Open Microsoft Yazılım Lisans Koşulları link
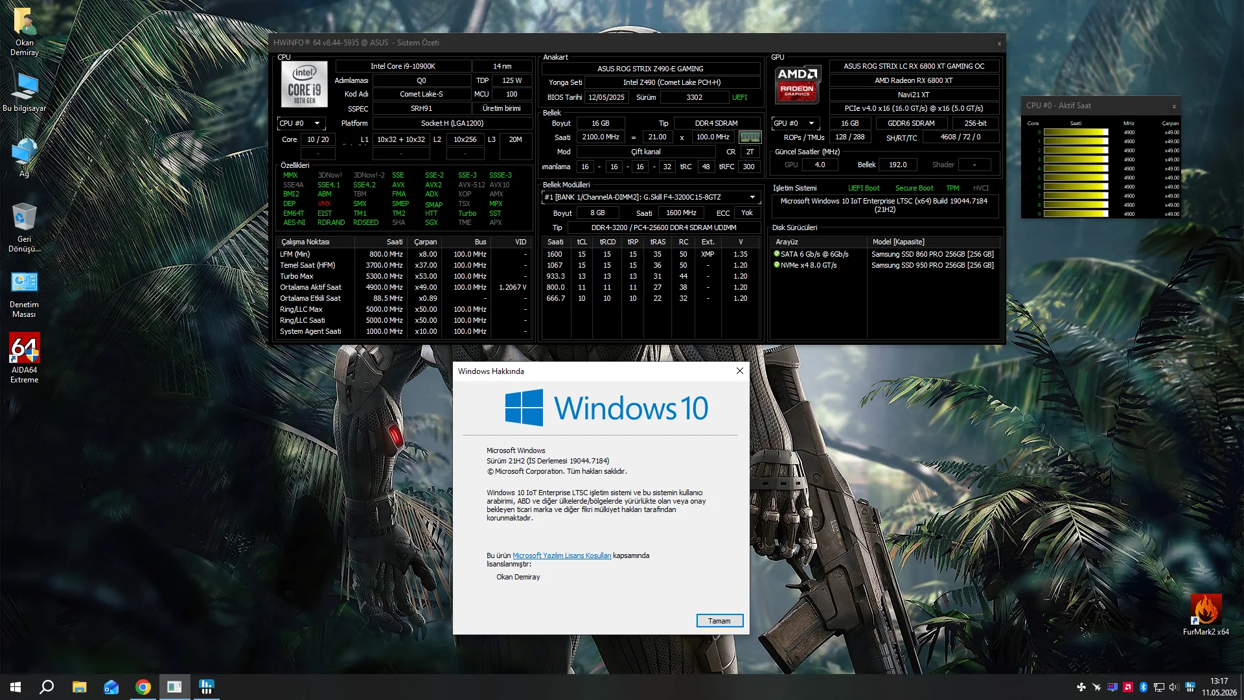The height and width of the screenshot is (700, 1244). point(561,555)
